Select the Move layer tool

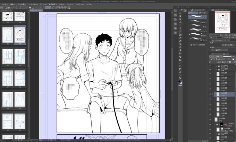coord(180,22)
